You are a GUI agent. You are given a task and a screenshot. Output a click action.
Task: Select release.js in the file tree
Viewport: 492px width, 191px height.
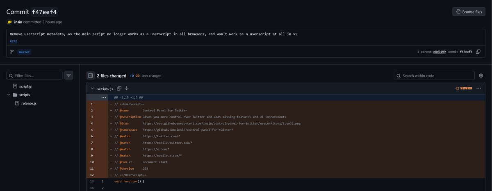[x=29, y=103]
